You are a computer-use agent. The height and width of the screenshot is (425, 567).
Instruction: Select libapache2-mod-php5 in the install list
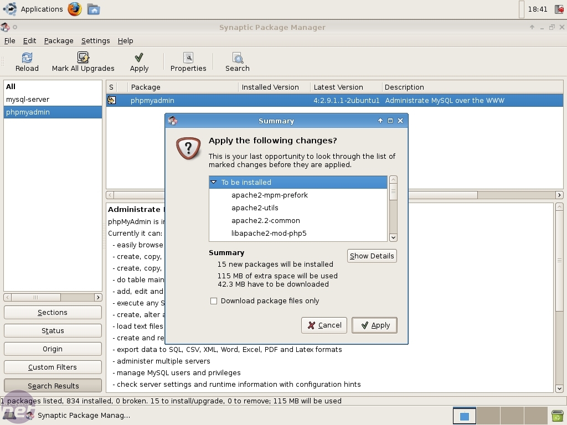coord(298,233)
